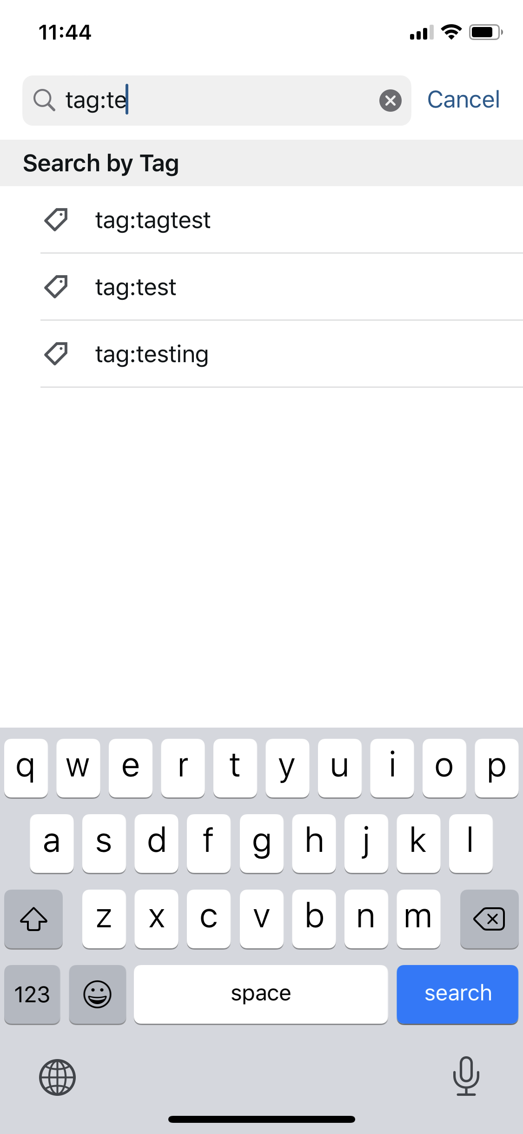Tap the magnifying glass in the search bar
Screen dimensions: 523x1134
44,100
